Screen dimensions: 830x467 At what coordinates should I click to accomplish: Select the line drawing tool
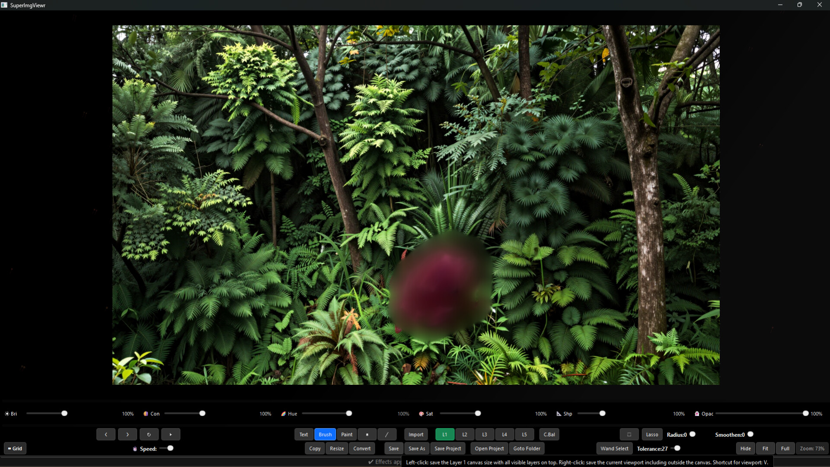[386, 434]
